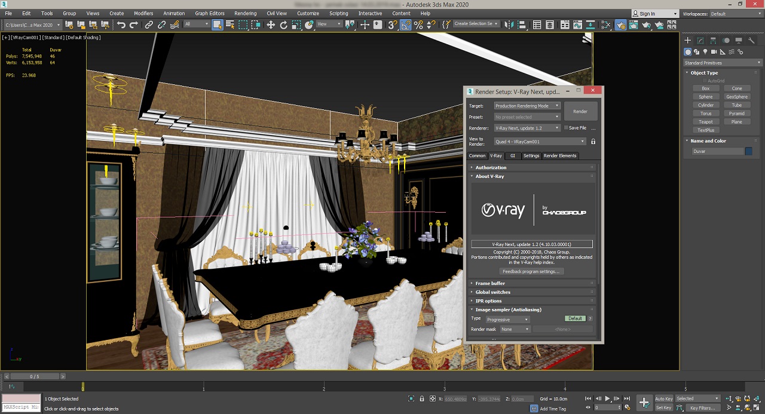
Task: Expand the Global switches rollout
Action: tap(492, 292)
